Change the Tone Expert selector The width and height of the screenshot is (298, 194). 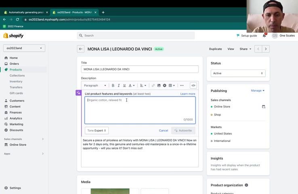tap(97, 131)
